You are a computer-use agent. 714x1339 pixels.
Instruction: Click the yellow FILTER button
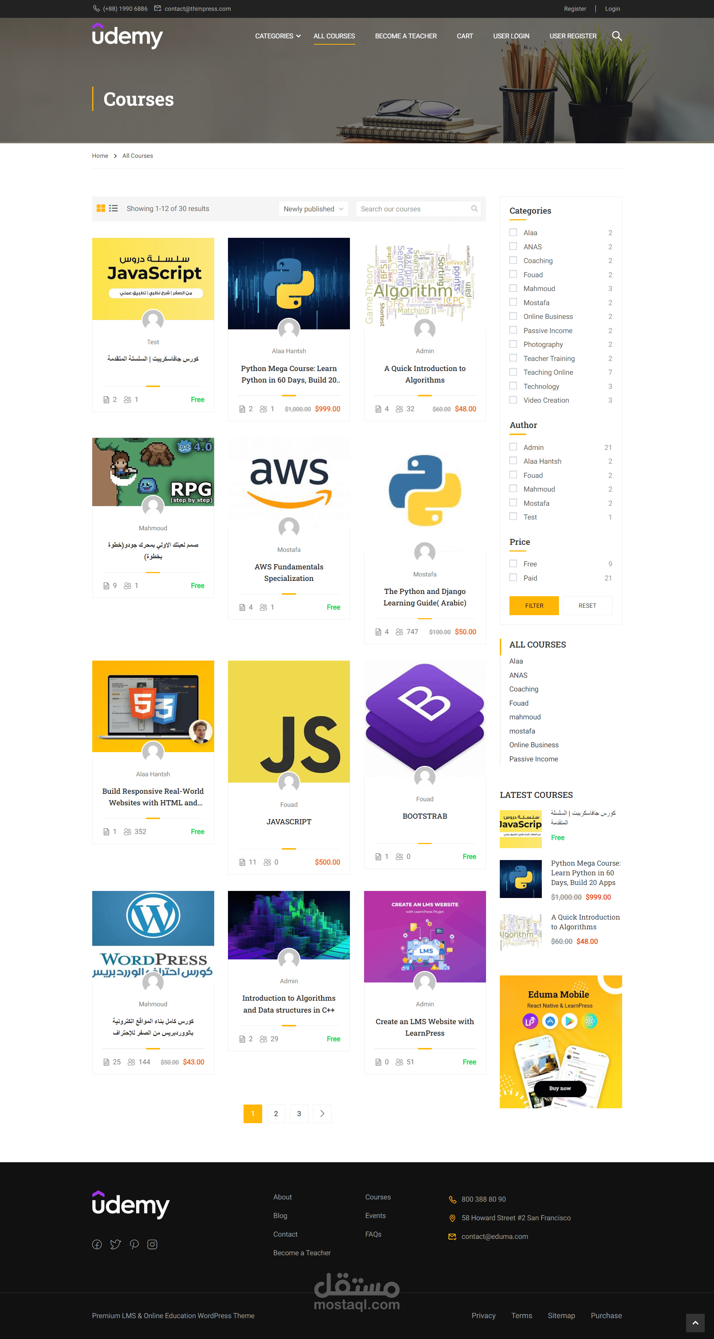(534, 605)
